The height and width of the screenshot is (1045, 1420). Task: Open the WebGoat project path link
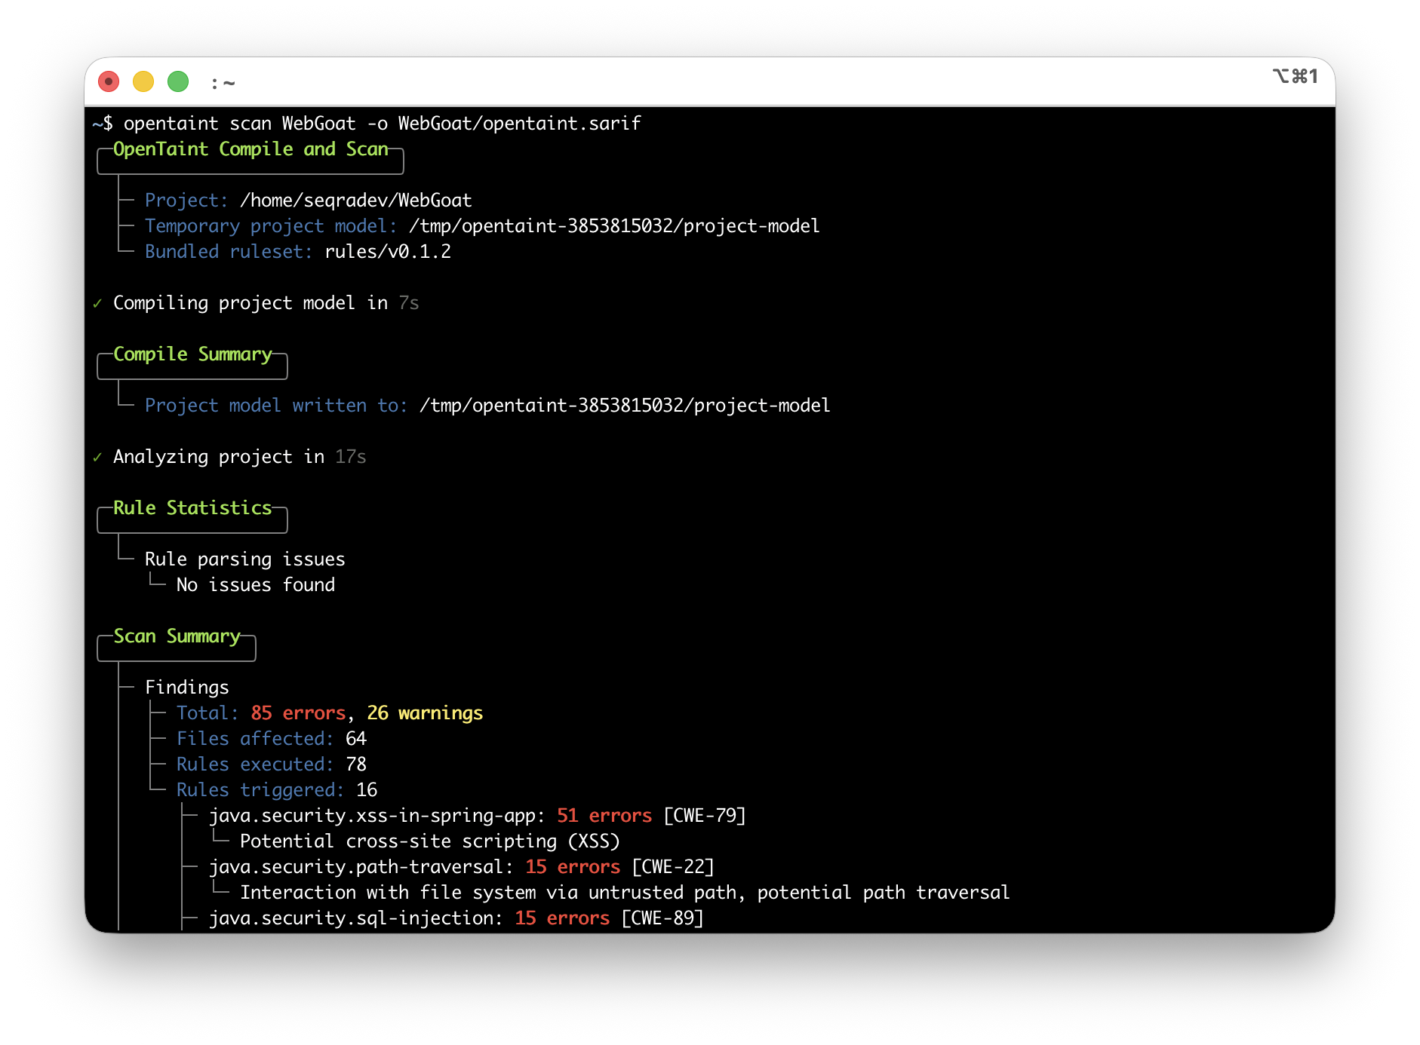355,200
